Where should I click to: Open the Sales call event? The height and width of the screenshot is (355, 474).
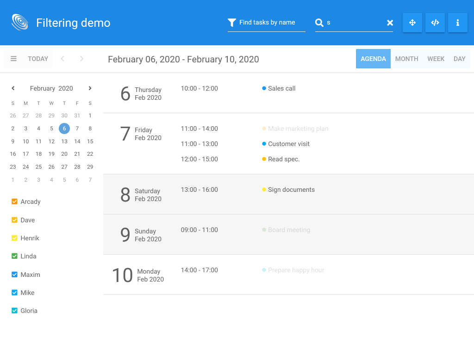(281, 88)
